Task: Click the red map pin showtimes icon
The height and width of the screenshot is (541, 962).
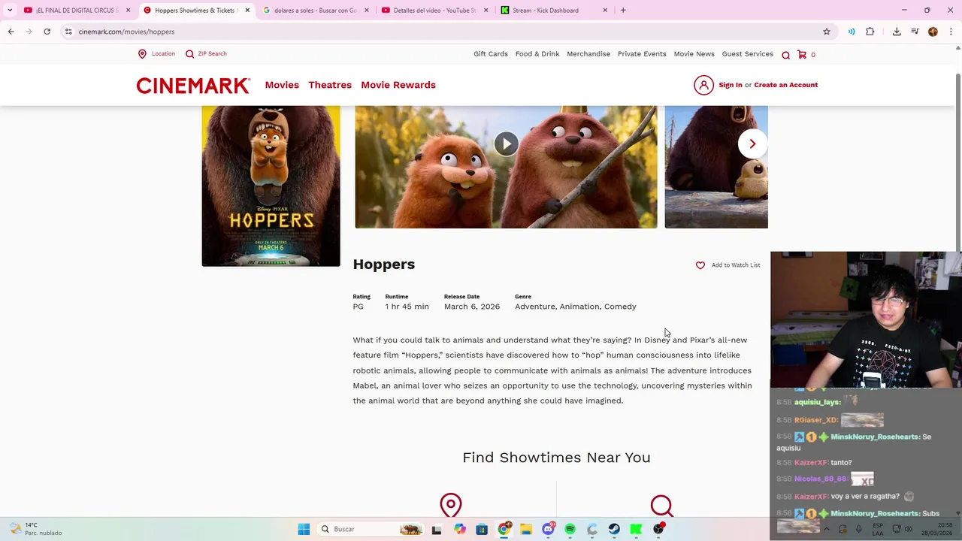Action: (x=451, y=505)
